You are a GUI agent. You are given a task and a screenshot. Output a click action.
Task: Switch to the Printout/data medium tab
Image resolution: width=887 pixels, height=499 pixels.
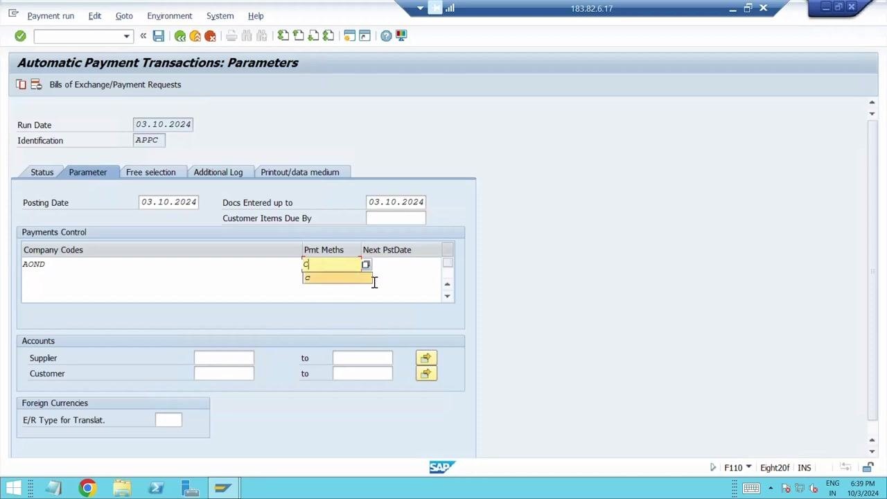[300, 172]
